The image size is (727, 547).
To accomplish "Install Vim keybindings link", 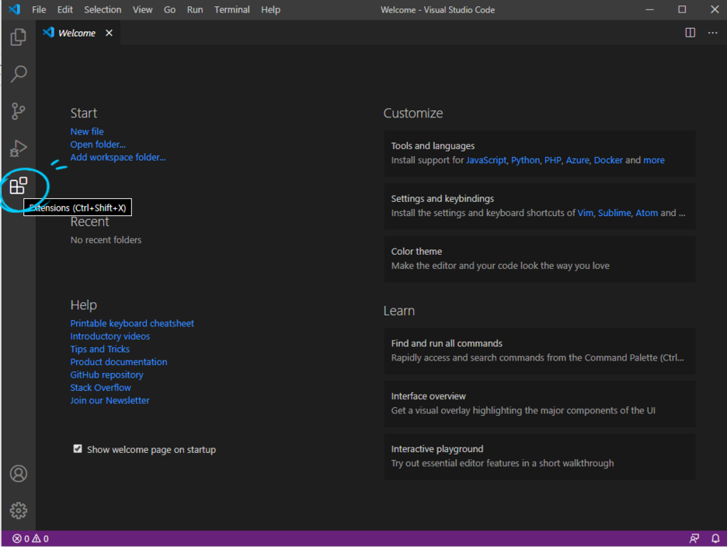I will click(x=585, y=213).
